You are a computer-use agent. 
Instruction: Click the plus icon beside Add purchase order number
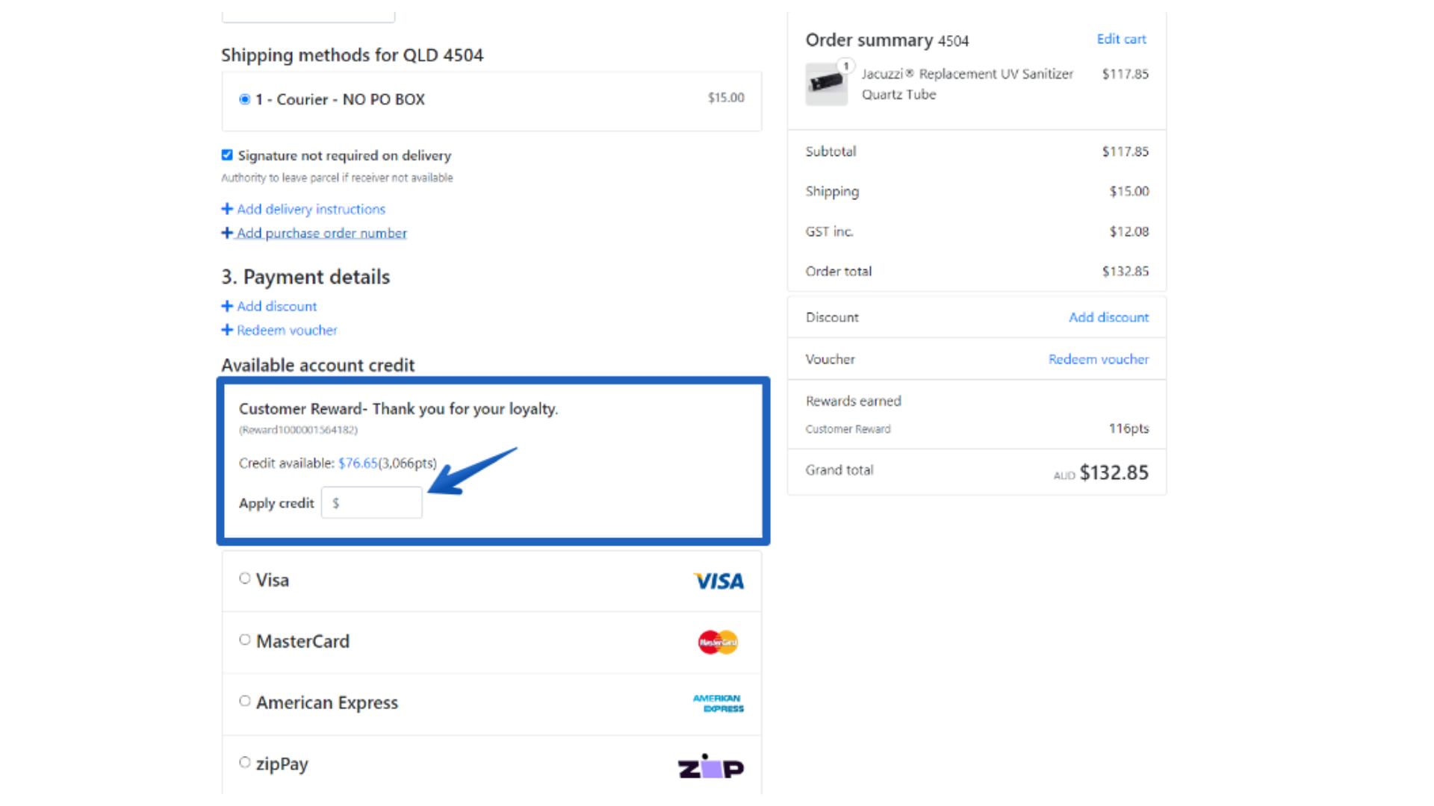(x=227, y=233)
